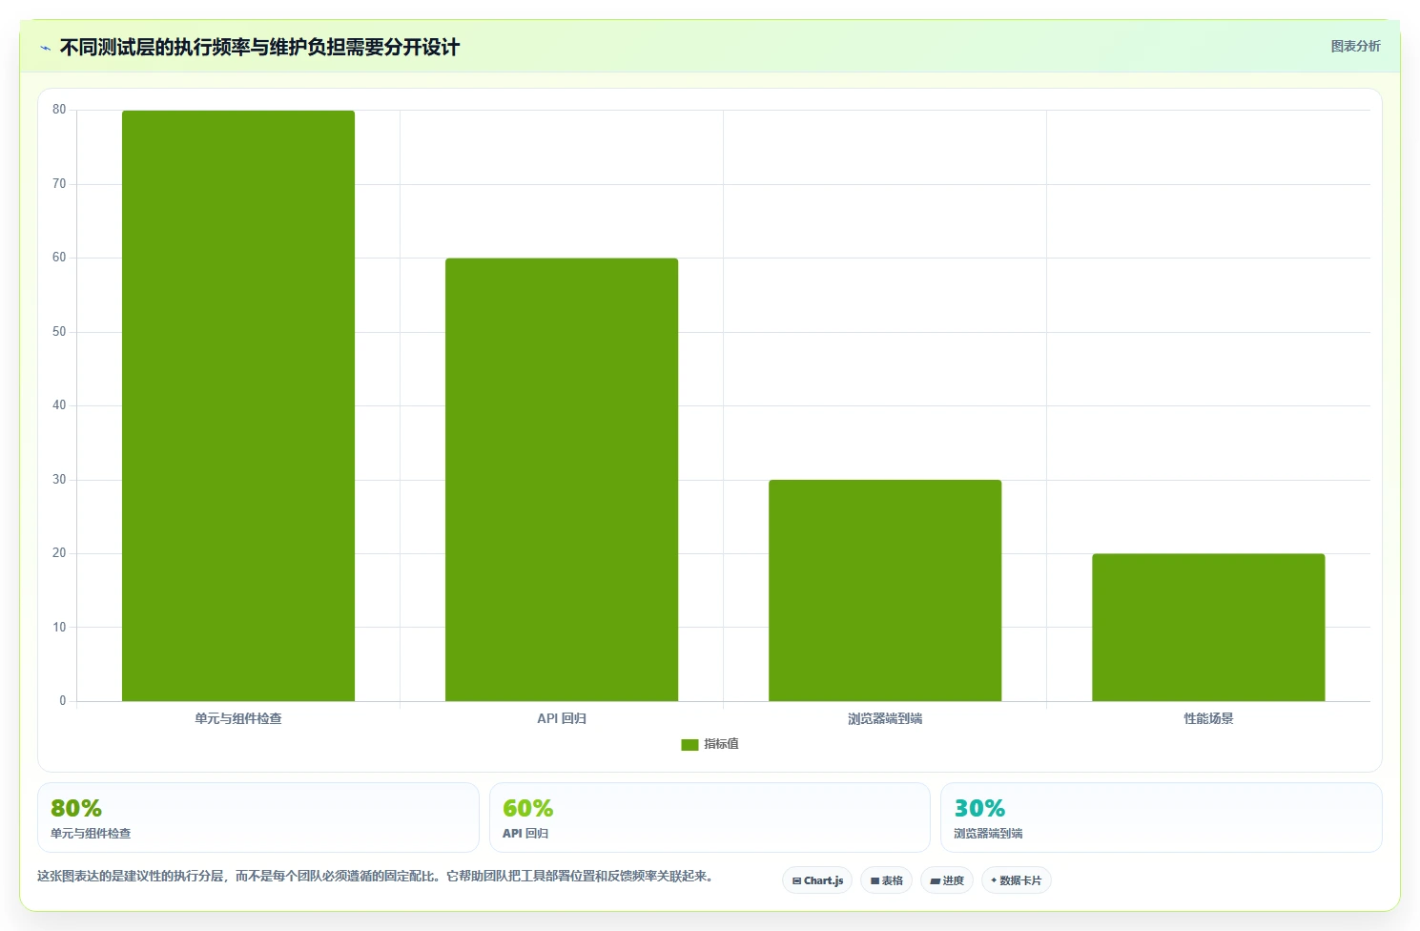The width and height of the screenshot is (1420, 931).
Task: Select the 数据卡片 tag chip
Action: [1017, 880]
